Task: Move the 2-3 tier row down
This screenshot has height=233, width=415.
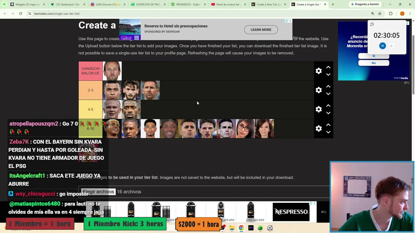Action: click(x=328, y=94)
